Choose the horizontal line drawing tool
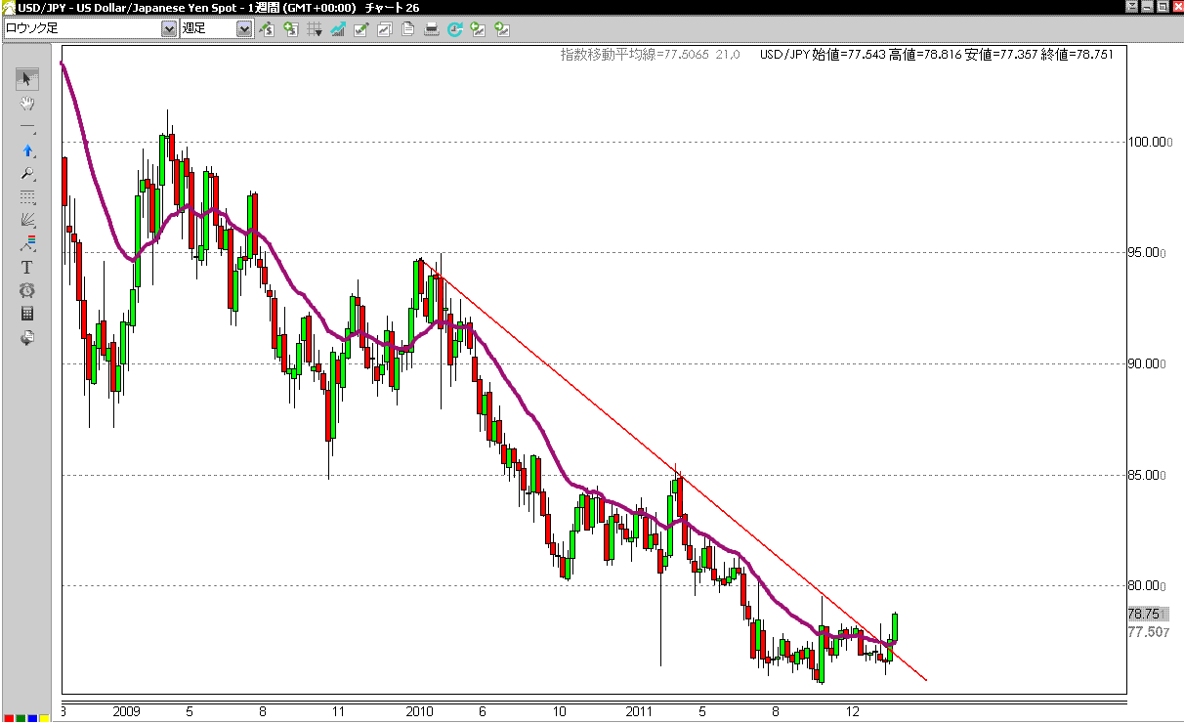The height and width of the screenshot is (724, 1184). pos(27,128)
